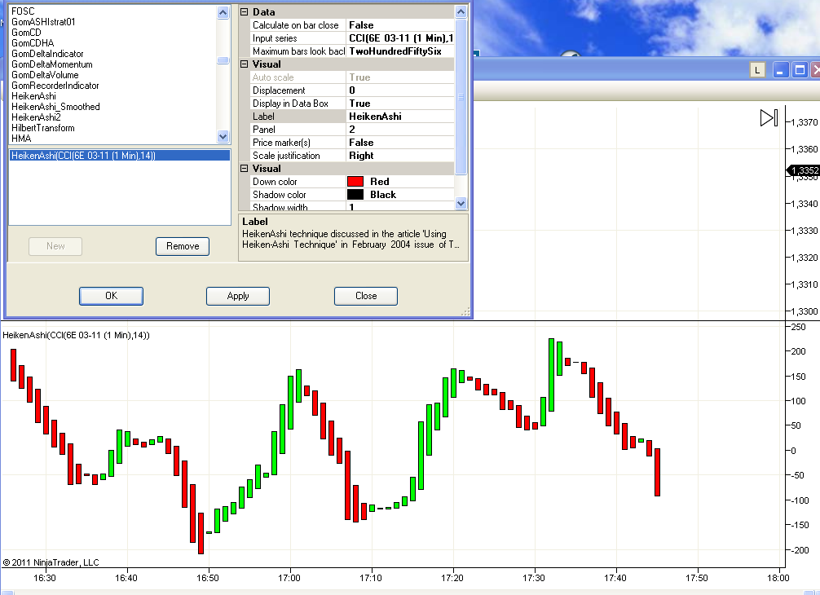Click the Shadow width value 1
820x595 pixels.
pos(400,207)
